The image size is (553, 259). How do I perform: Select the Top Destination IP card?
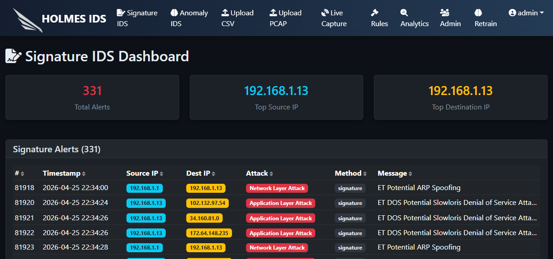pos(461,97)
